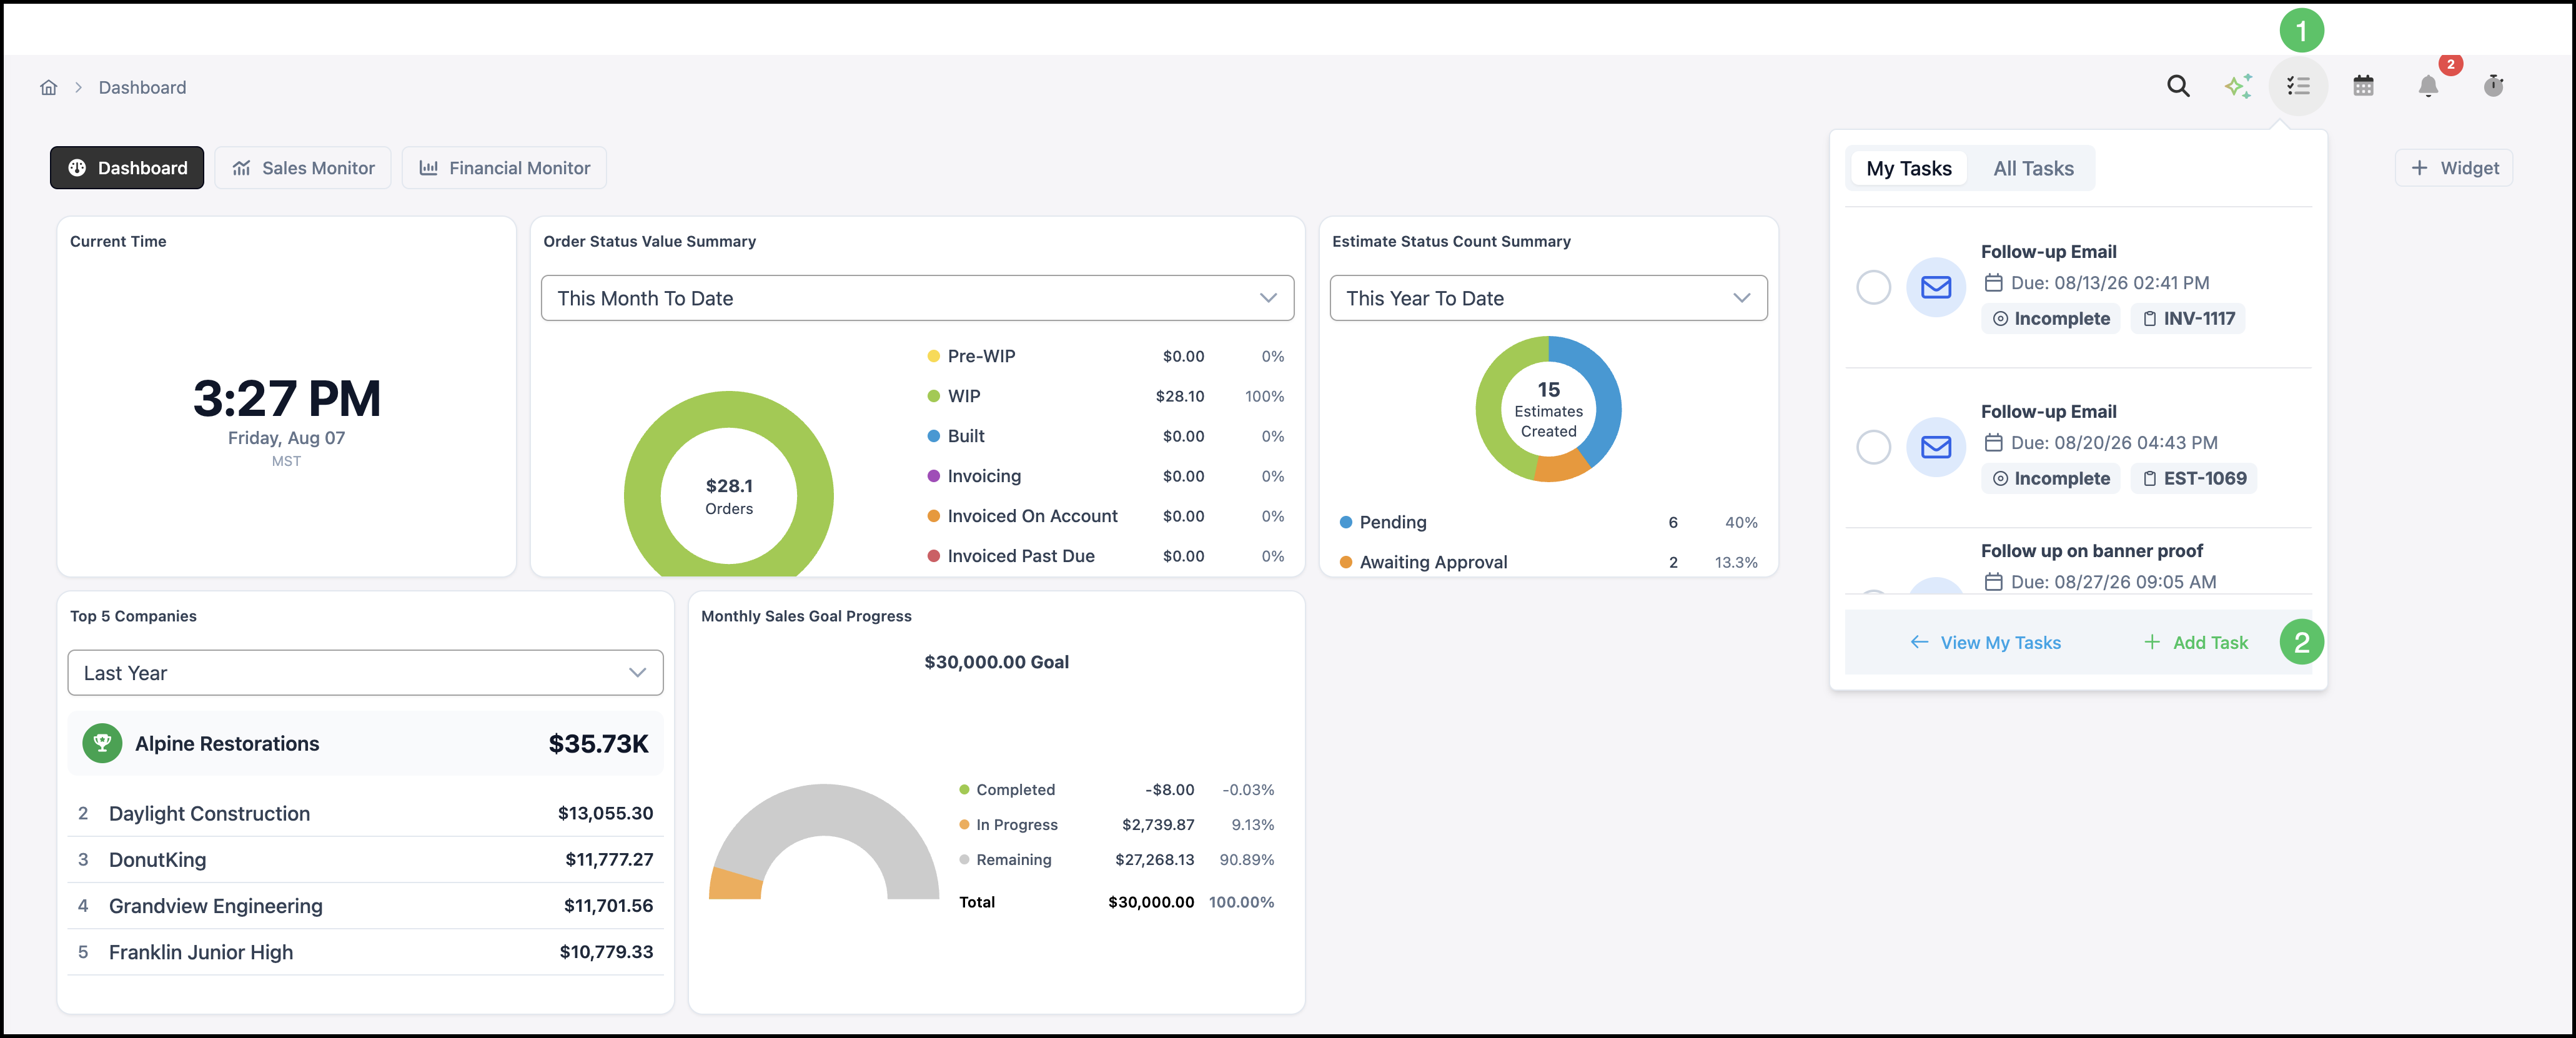Expand the Last Year companies dropdown
The height and width of the screenshot is (1038, 2576).
coord(365,673)
